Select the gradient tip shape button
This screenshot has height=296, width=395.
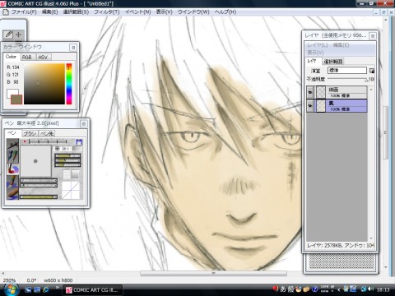[77, 149]
